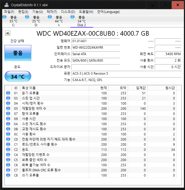Open the 테마(T) menu
The image size is (185, 190).
[52, 12]
